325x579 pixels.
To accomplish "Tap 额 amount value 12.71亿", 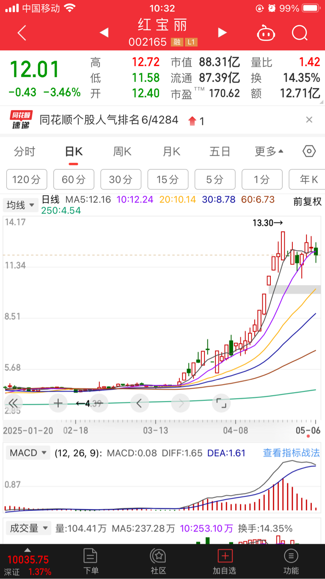I will pyautogui.click(x=300, y=93).
